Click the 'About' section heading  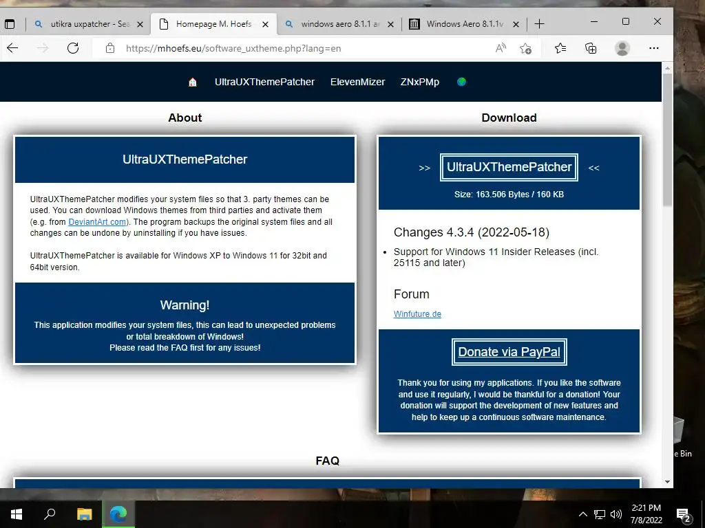click(185, 118)
